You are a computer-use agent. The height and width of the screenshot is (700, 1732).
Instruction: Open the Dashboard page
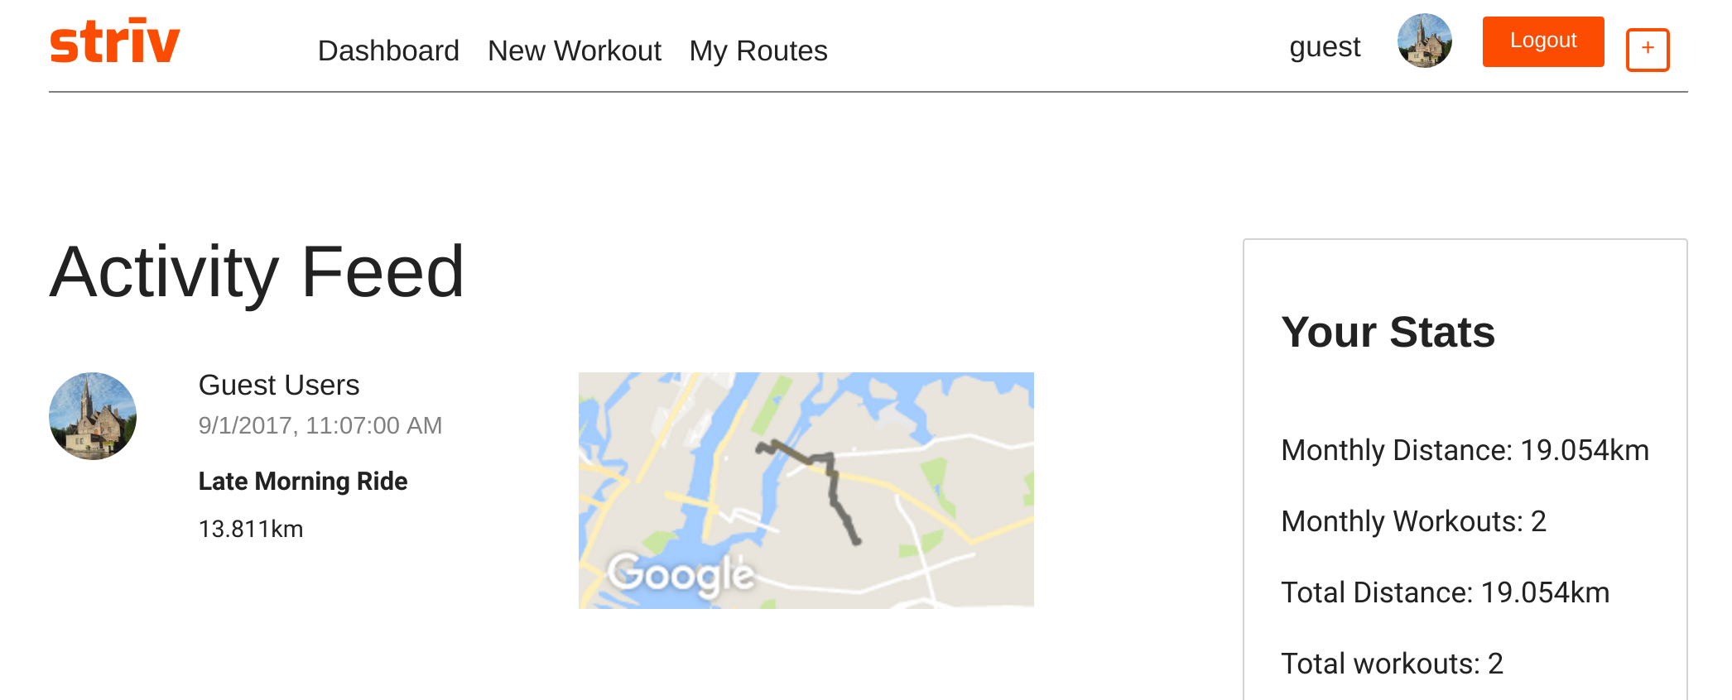click(388, 50)
